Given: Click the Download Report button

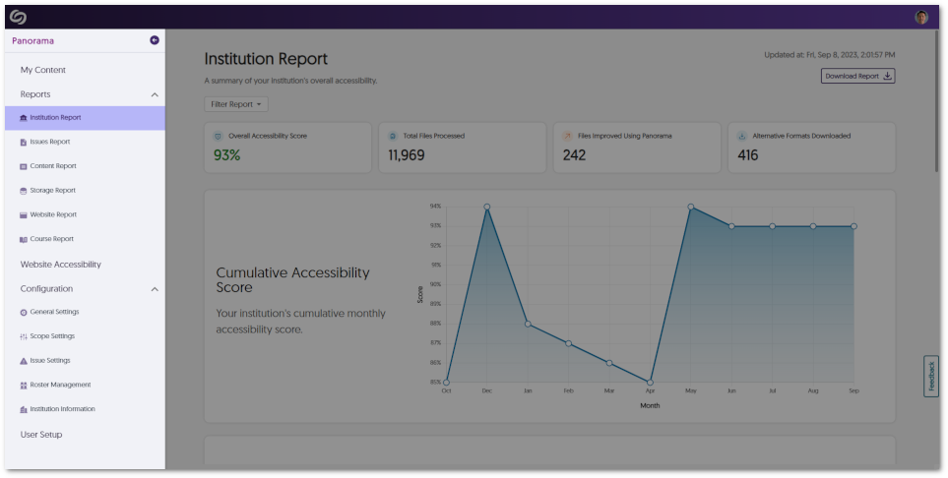Looking at the screenshot, I should 857,76.
